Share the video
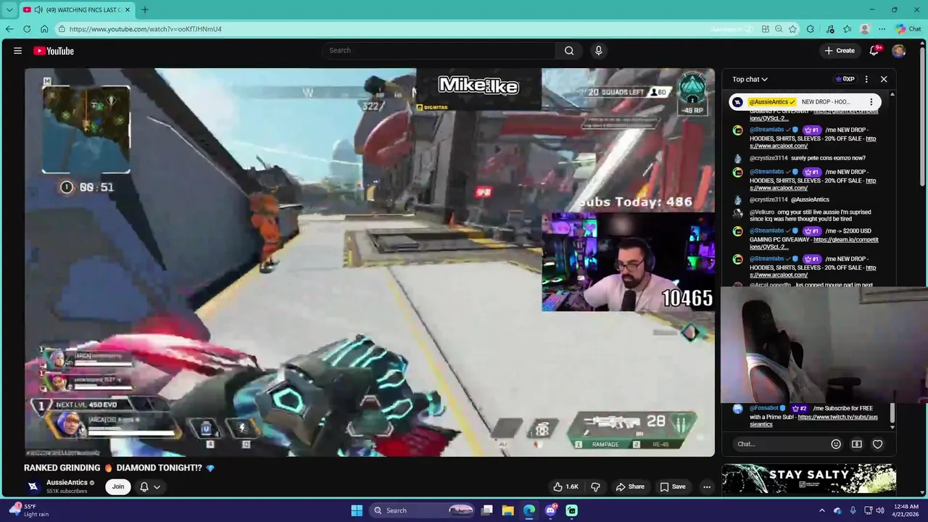 [x=630, y=486]
